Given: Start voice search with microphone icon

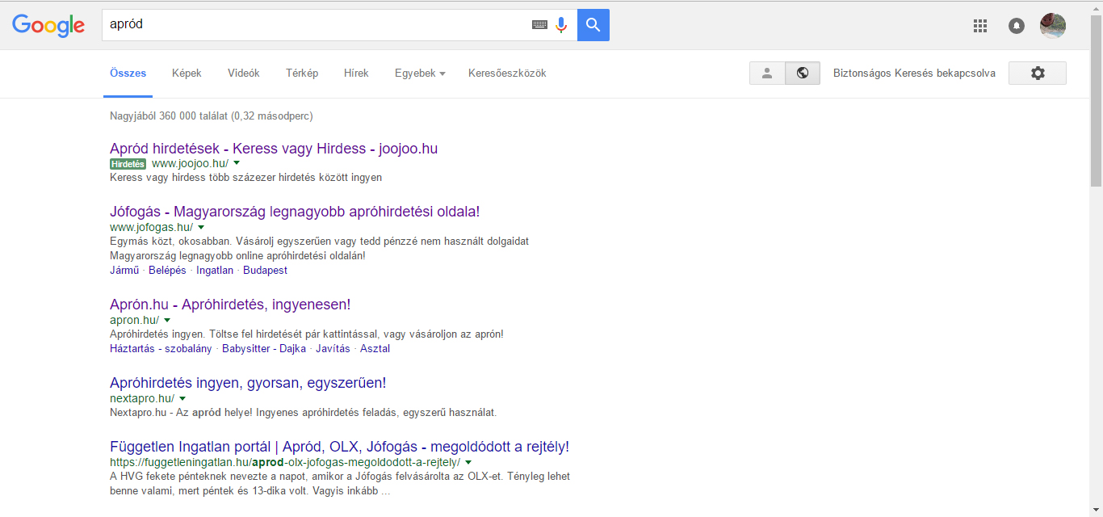Looking at the screenshot, I should pos(561,25).
